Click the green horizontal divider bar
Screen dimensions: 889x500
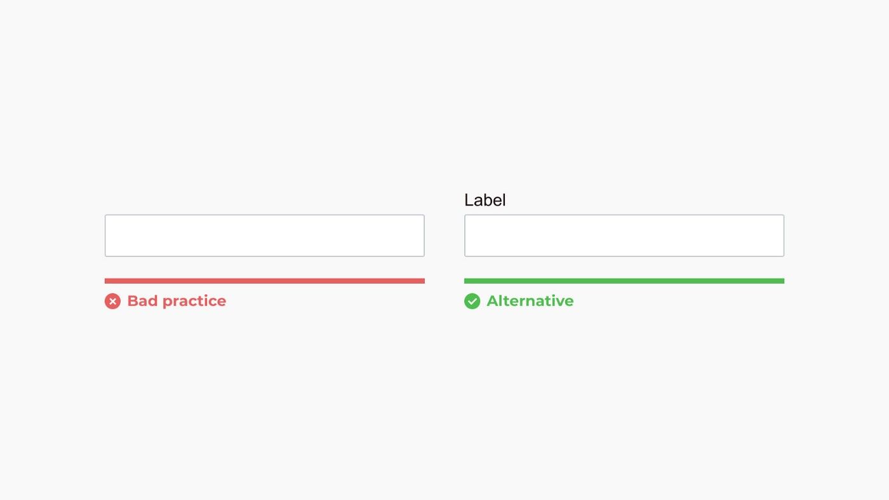click(624, 281)
